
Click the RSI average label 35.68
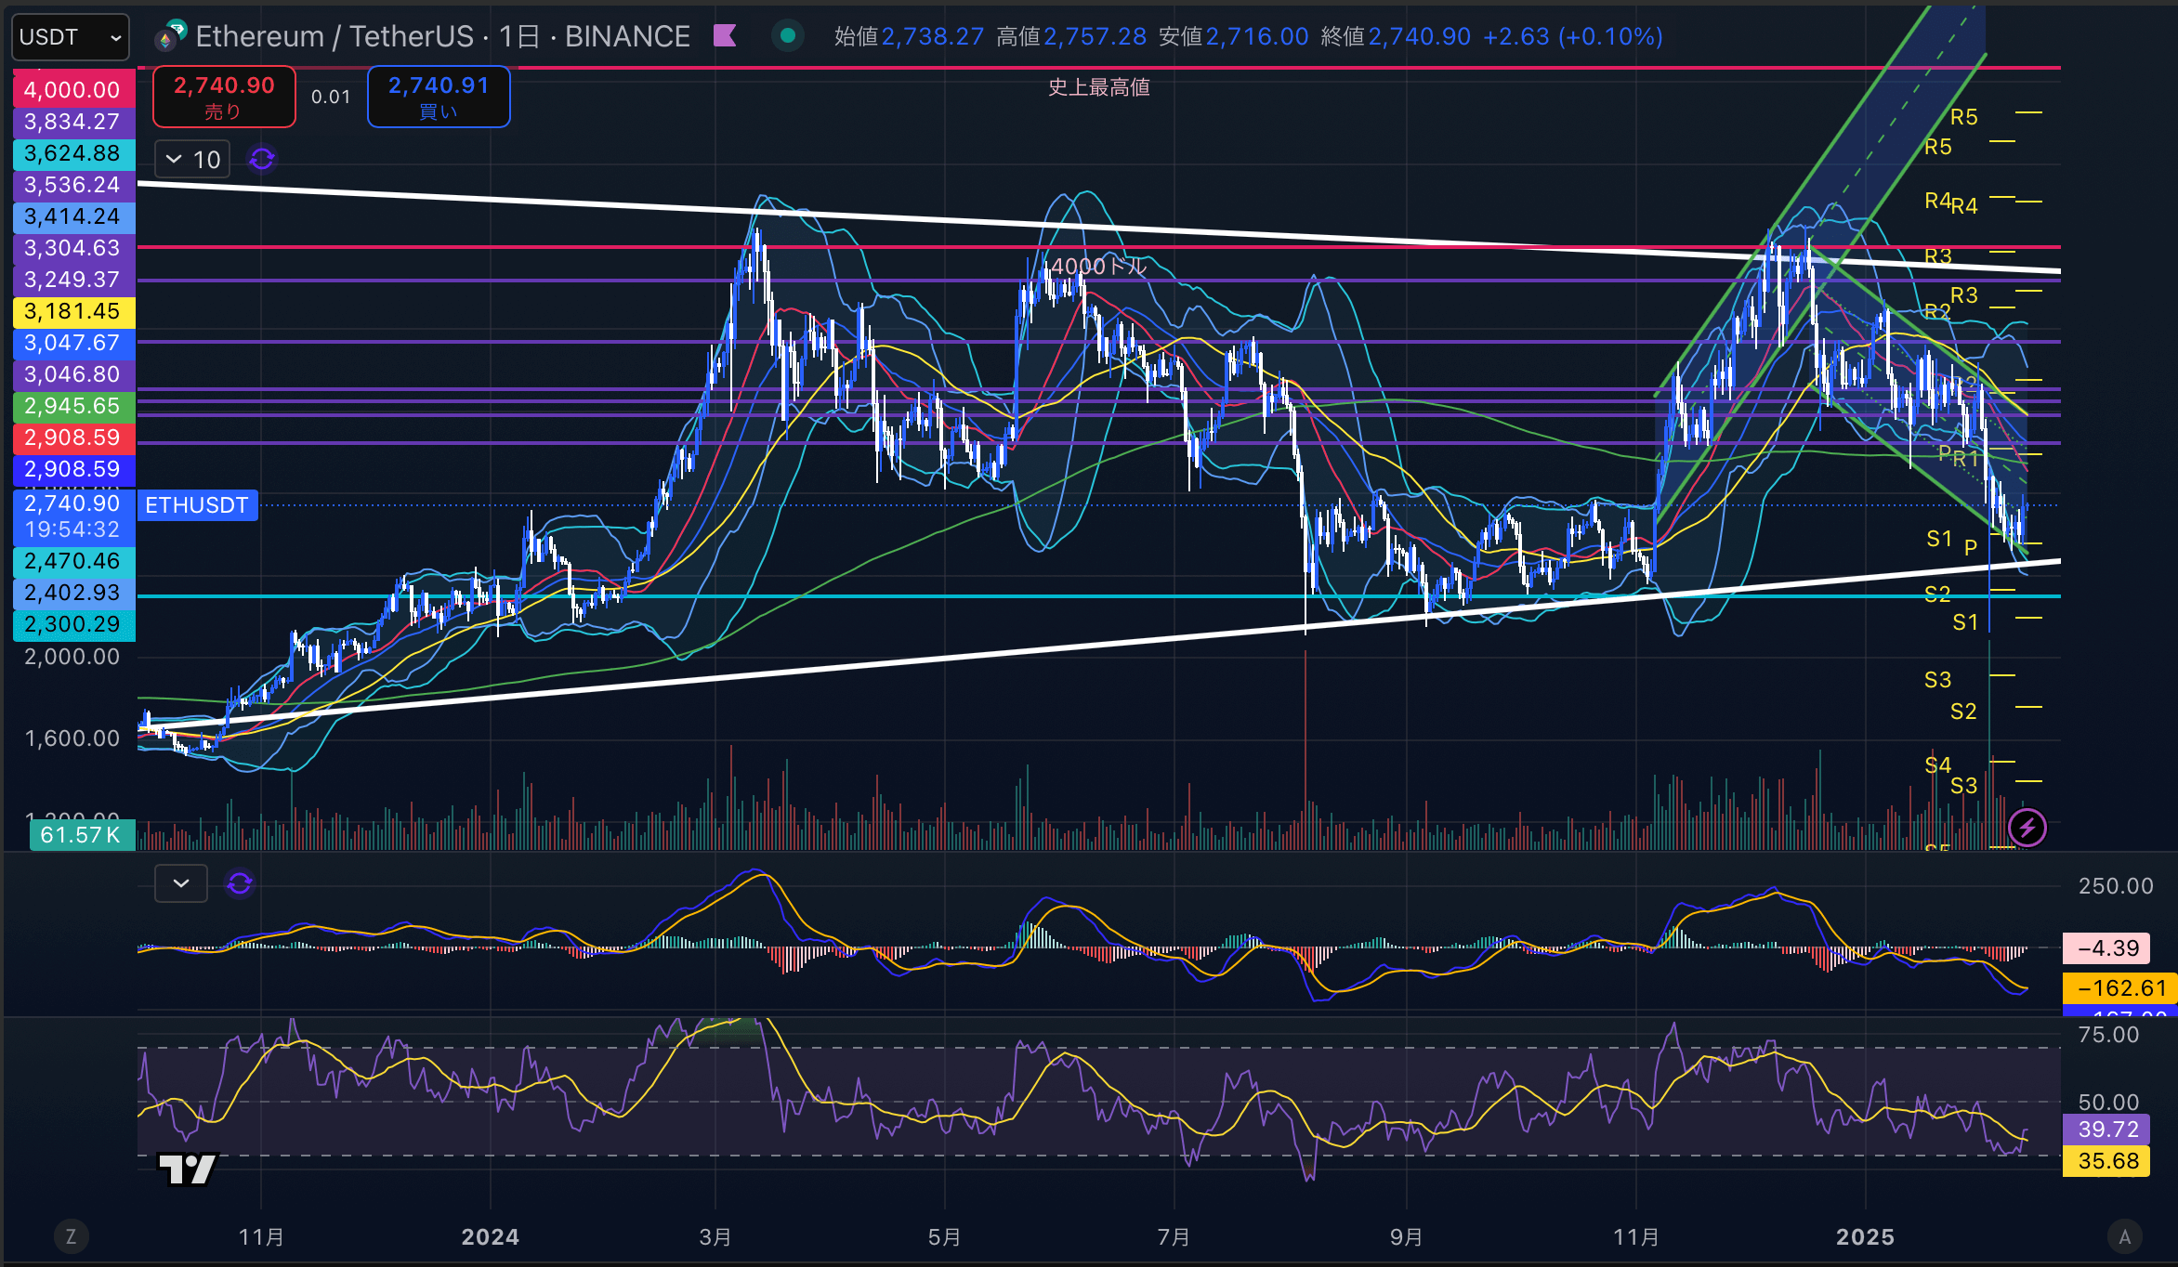[2107, 1161]
